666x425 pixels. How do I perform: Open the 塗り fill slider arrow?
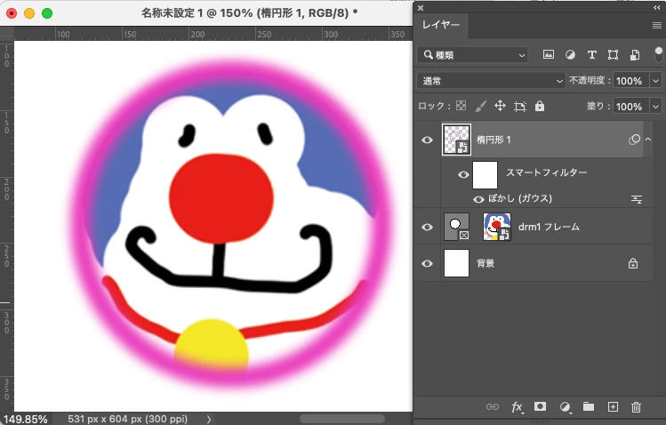656,106
